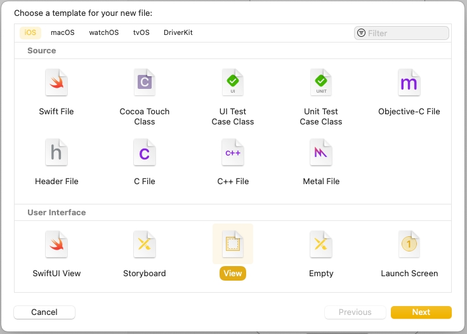Pick the C File template icon
The height and width of the screenshot is (334, 467).
145,154
